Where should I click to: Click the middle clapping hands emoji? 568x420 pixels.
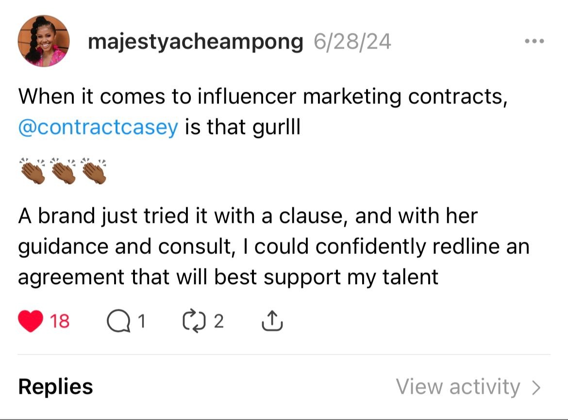63,170
